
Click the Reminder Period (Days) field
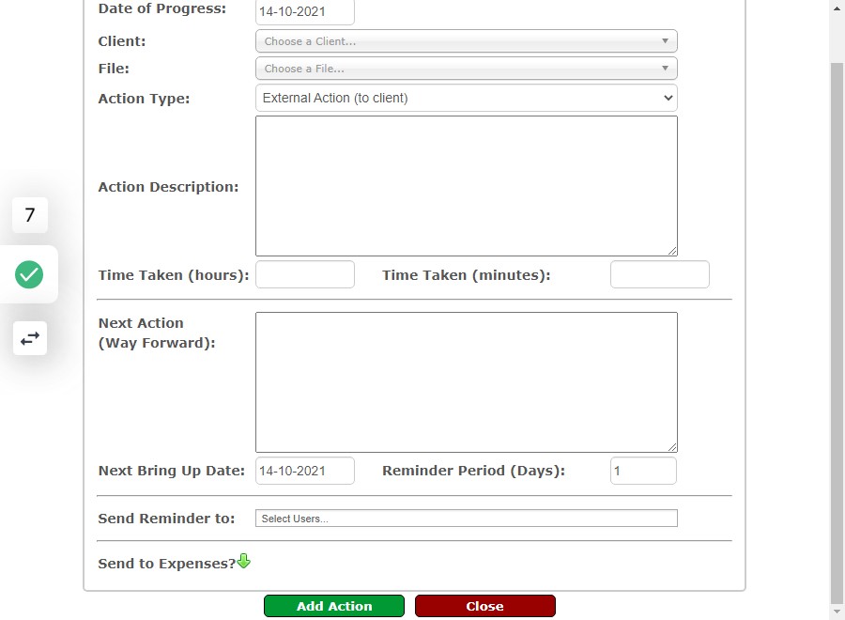pos(643,471)
